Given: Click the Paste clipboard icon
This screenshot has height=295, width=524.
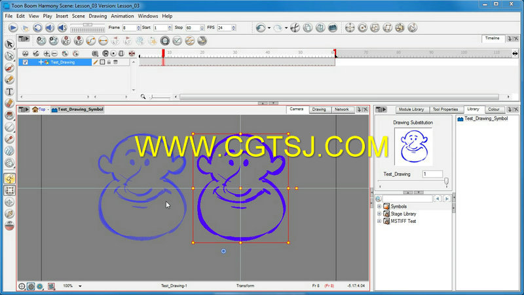Looking at the screenshot, I should (320, 28).
